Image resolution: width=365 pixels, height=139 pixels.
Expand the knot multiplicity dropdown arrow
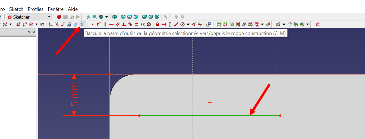(x=307, y=24)
